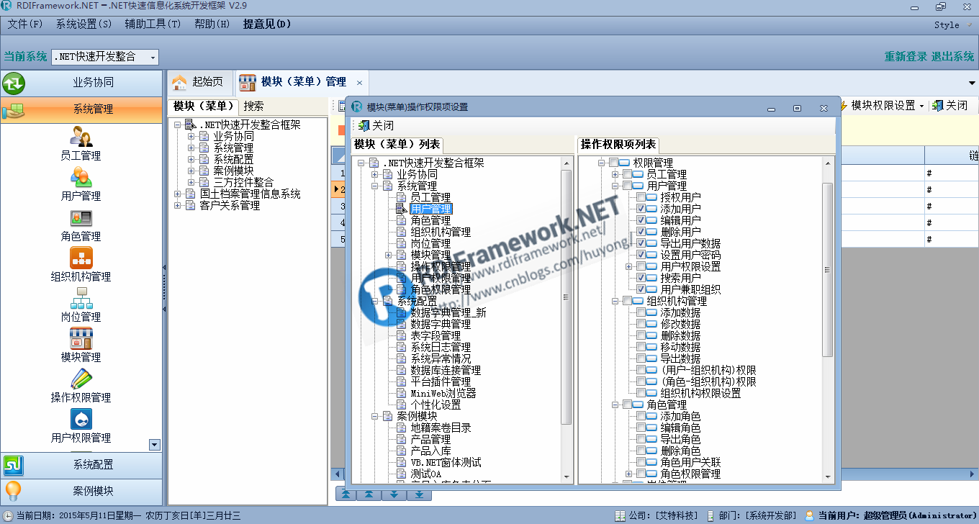Select 三方控件整合 in left tree

pyautogui.click(x=243, y=183)
